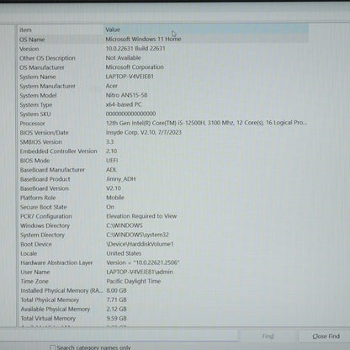This screenshot has height=350, width=350.
Task: Select the User Name row
Action: tap(162, 272)
